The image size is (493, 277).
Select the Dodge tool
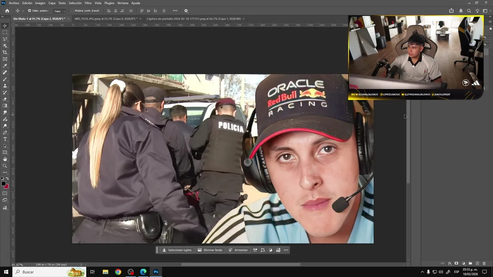5,126
